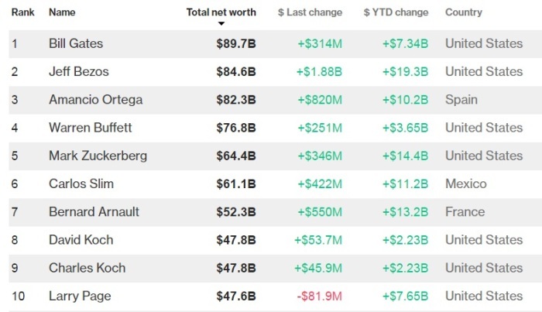Click the sort arrow under Total net worth
Screen dimensions: 542x312
click(x=221, y=24)
